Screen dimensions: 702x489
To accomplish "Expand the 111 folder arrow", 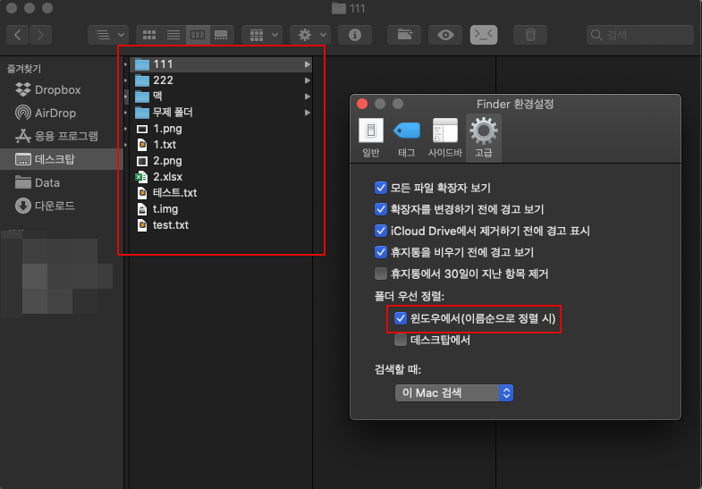I will tap(307, 64).
